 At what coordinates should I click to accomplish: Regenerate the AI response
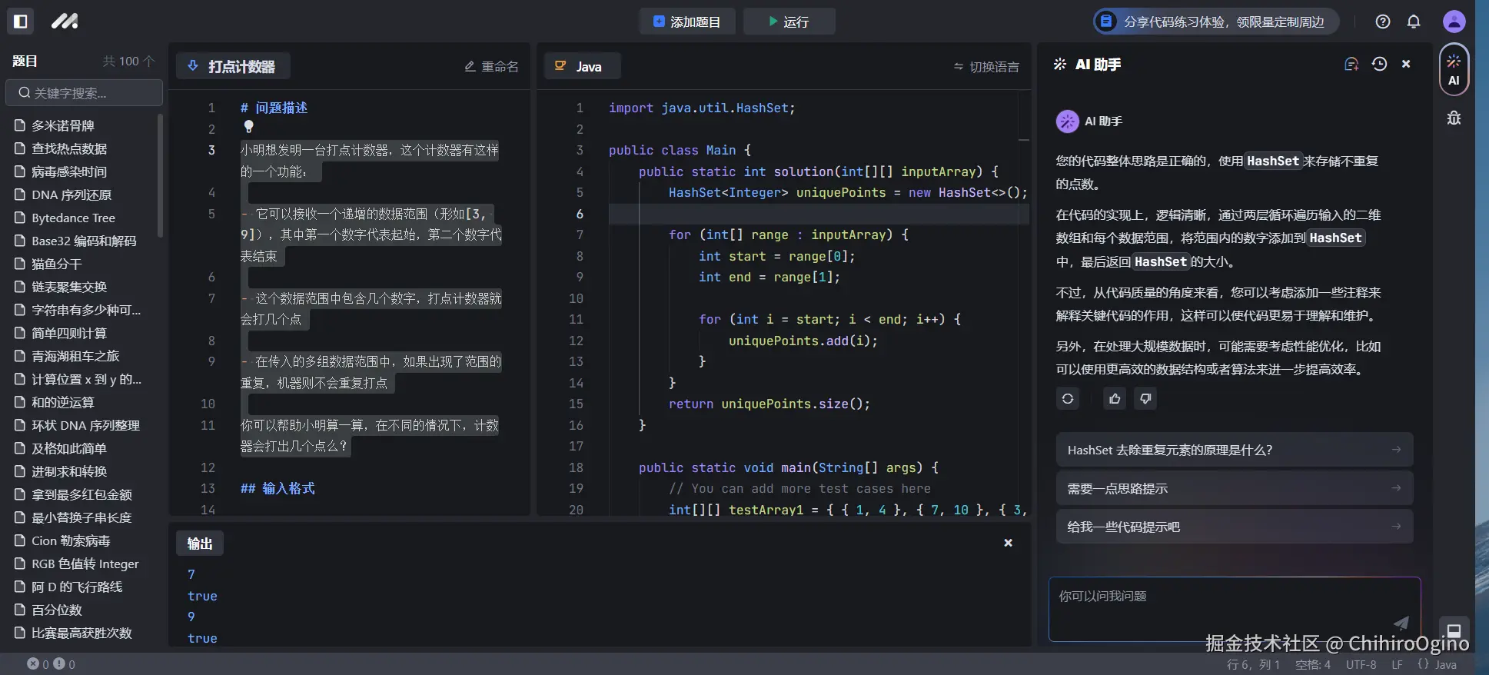pos(1068,398)
